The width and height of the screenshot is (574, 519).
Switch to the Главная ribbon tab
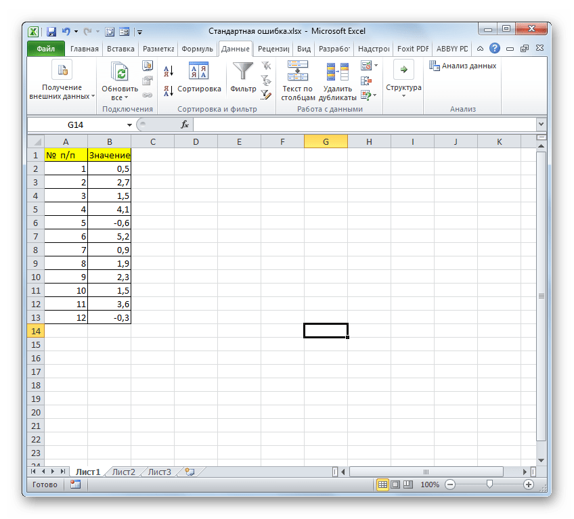pyautogui.click(x=85, y=49)
